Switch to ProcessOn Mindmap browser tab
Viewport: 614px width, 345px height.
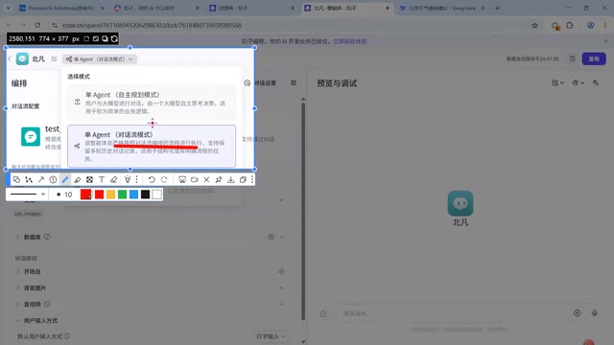tap(61, 8)
